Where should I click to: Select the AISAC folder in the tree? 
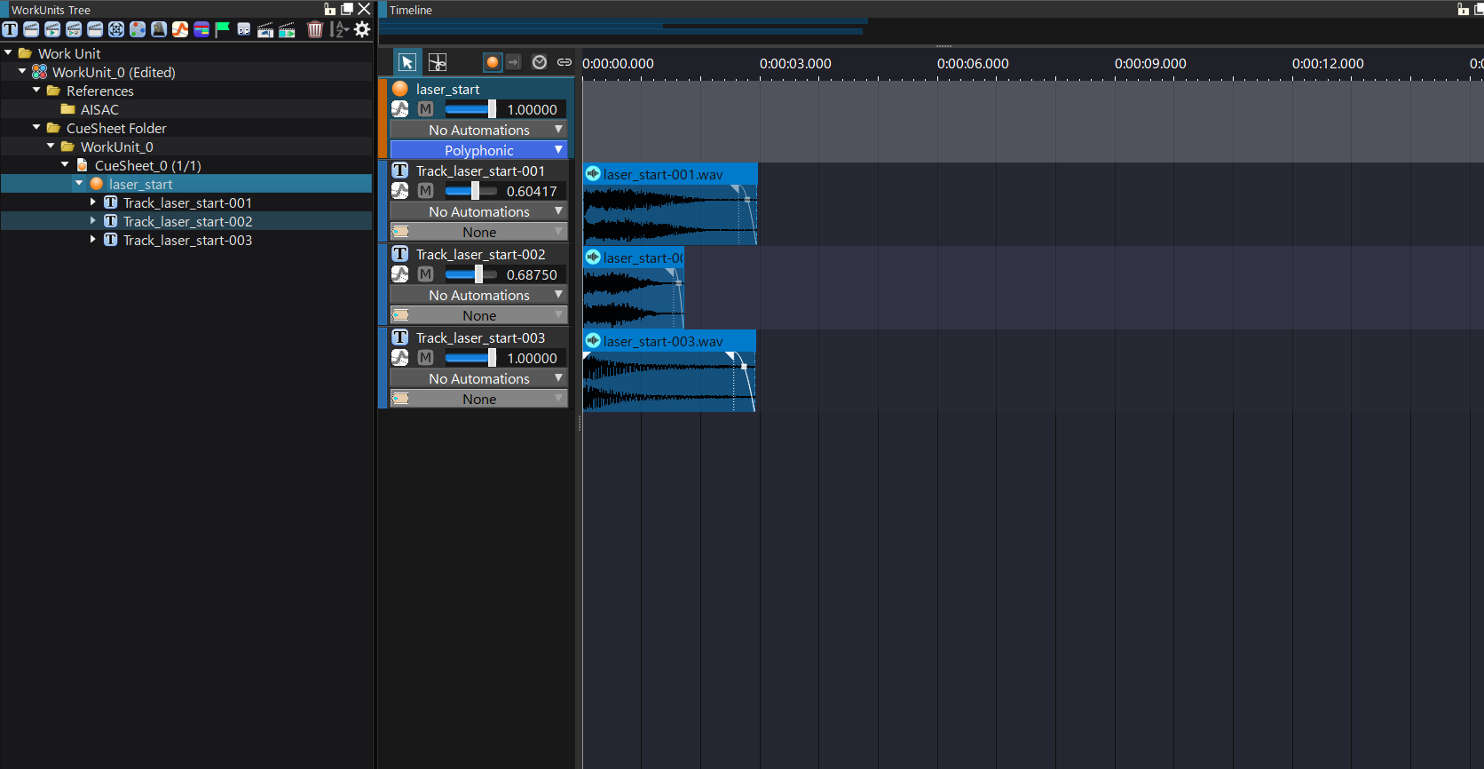click(x=99, y=109)
